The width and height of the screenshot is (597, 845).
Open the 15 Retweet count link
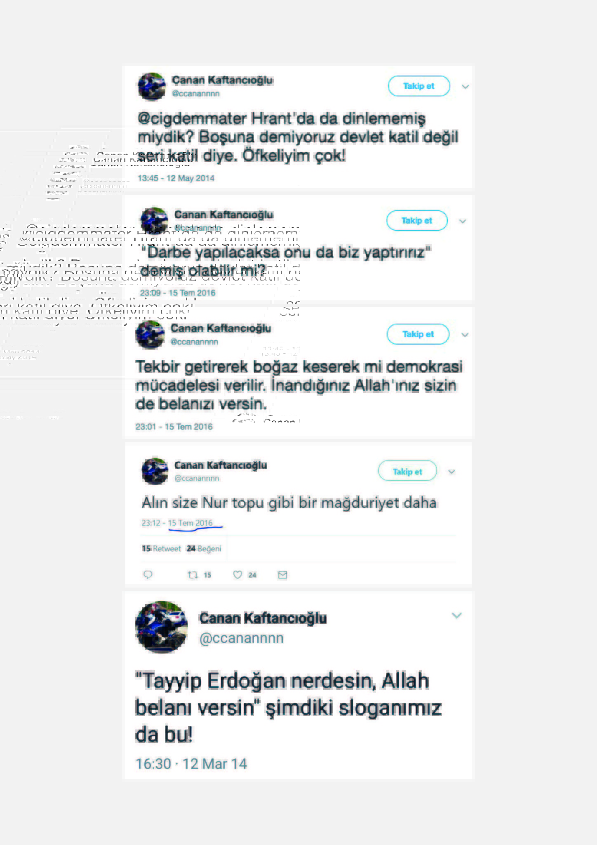point(161,548)
